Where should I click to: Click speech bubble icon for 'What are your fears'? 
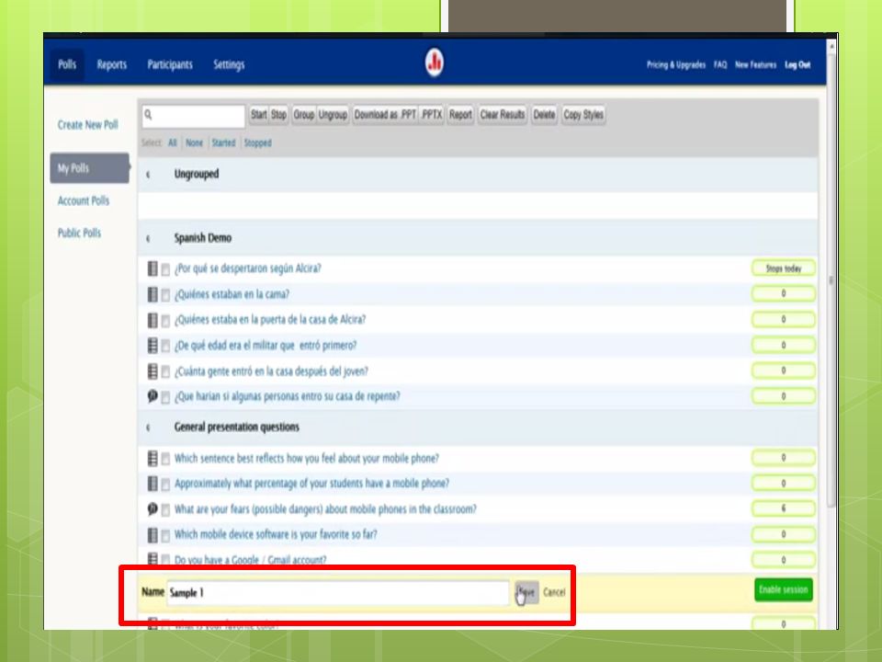pos(153,508)
